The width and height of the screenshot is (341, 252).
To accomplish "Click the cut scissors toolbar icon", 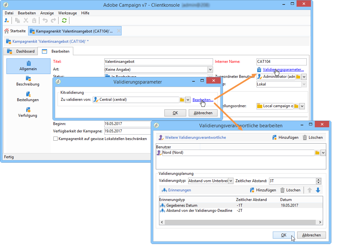I will 26,21.
